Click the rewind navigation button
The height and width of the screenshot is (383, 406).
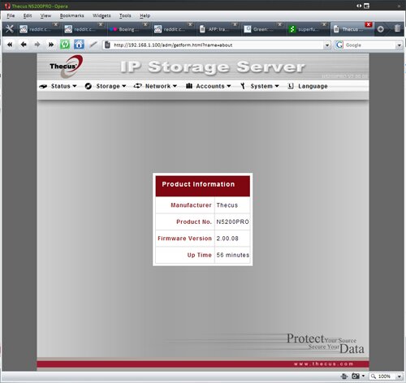pos(10,45)
